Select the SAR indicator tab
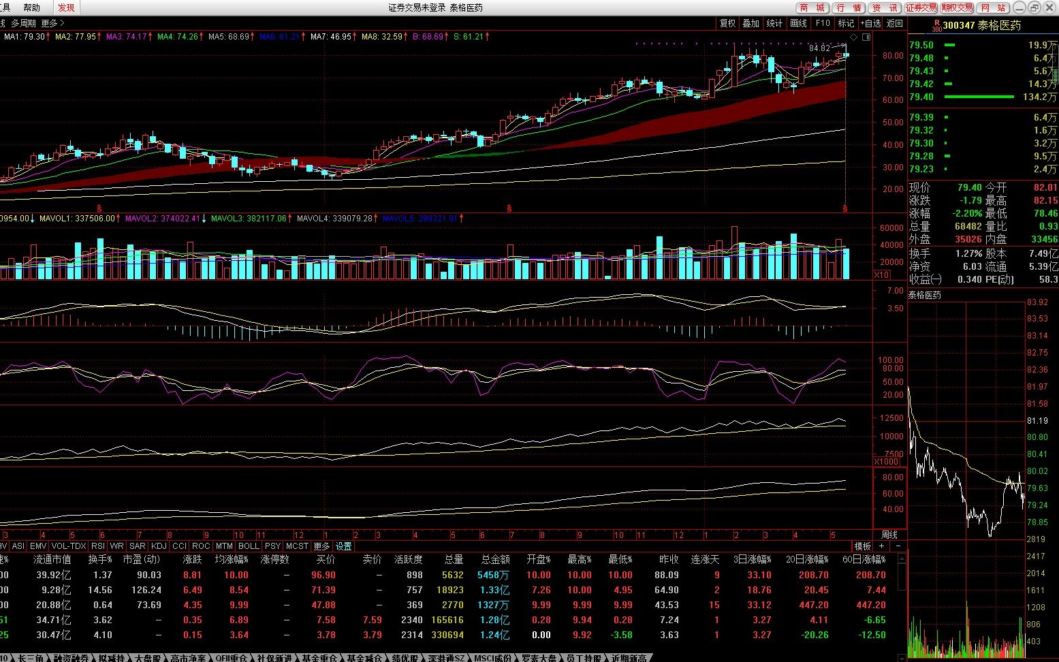 point(138,546)
